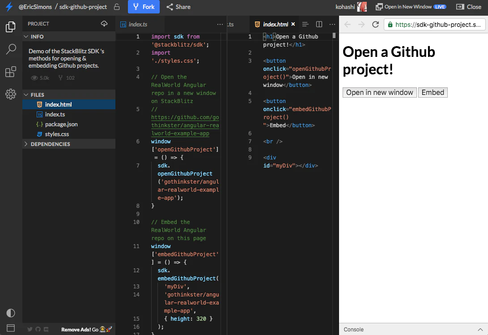Go forward in the preview browser

coord(361,25)
